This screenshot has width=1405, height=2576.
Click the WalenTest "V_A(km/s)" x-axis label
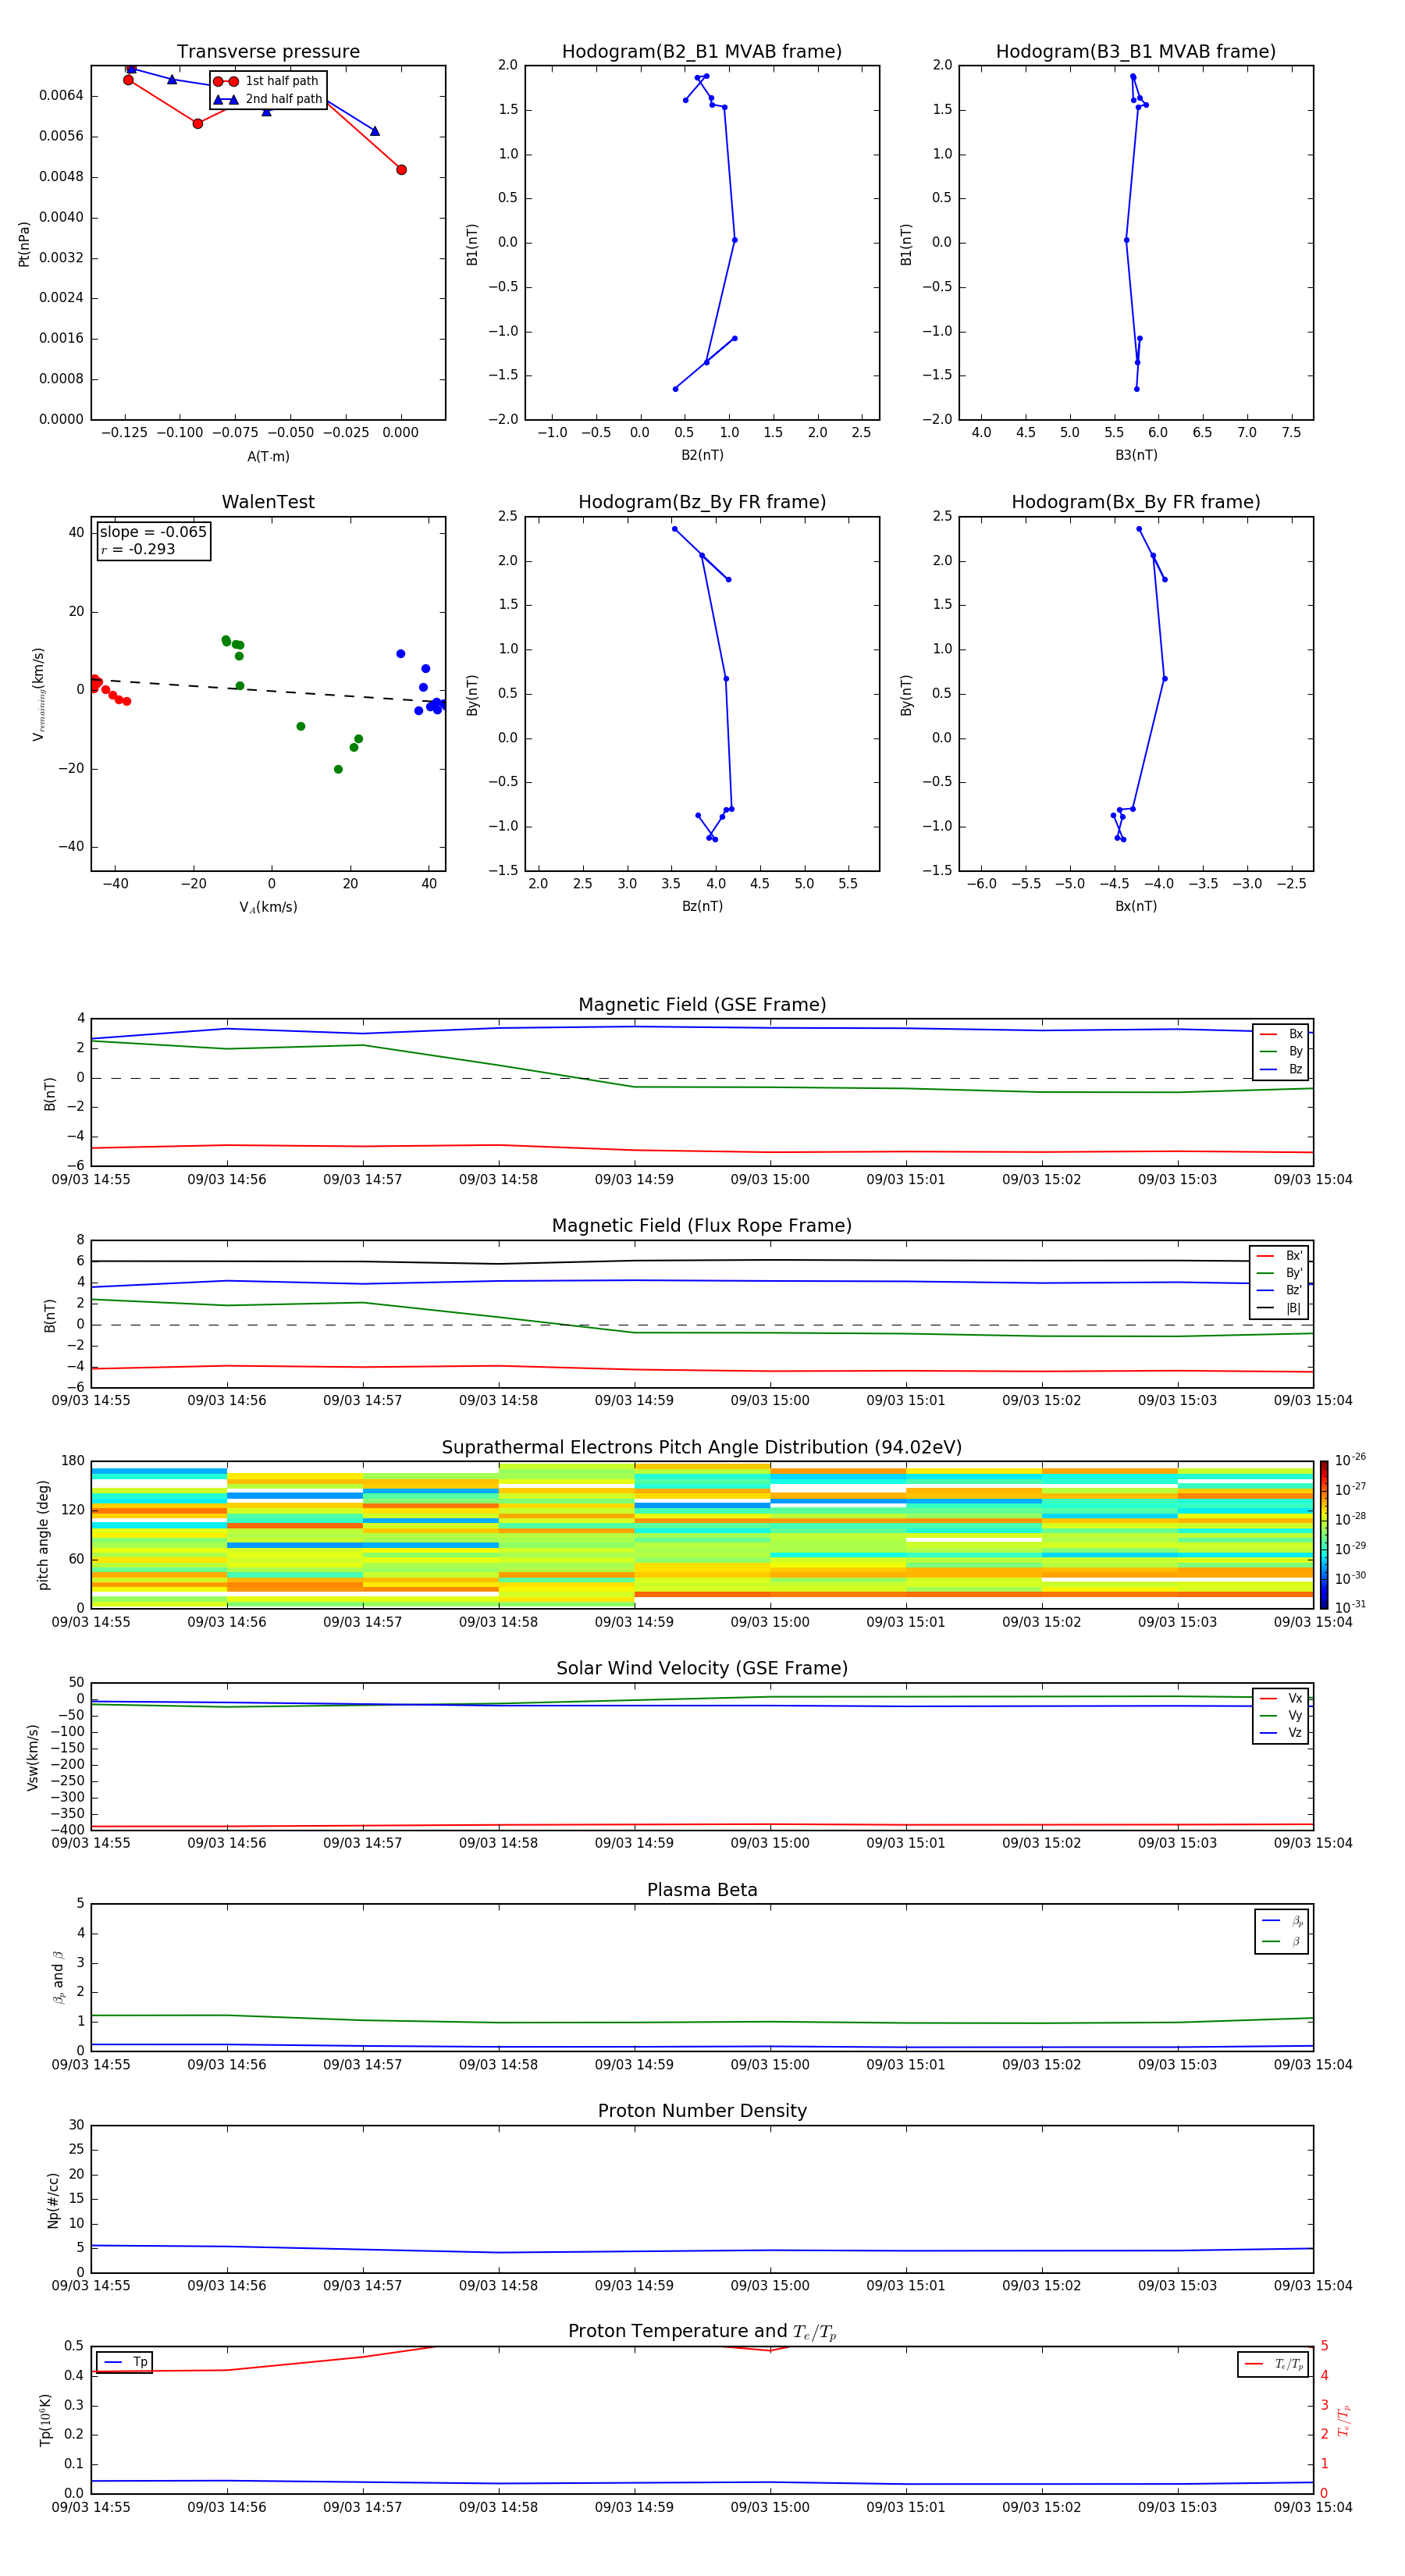268,907
